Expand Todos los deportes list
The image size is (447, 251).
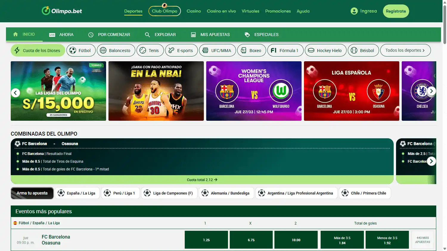point(405,50)
